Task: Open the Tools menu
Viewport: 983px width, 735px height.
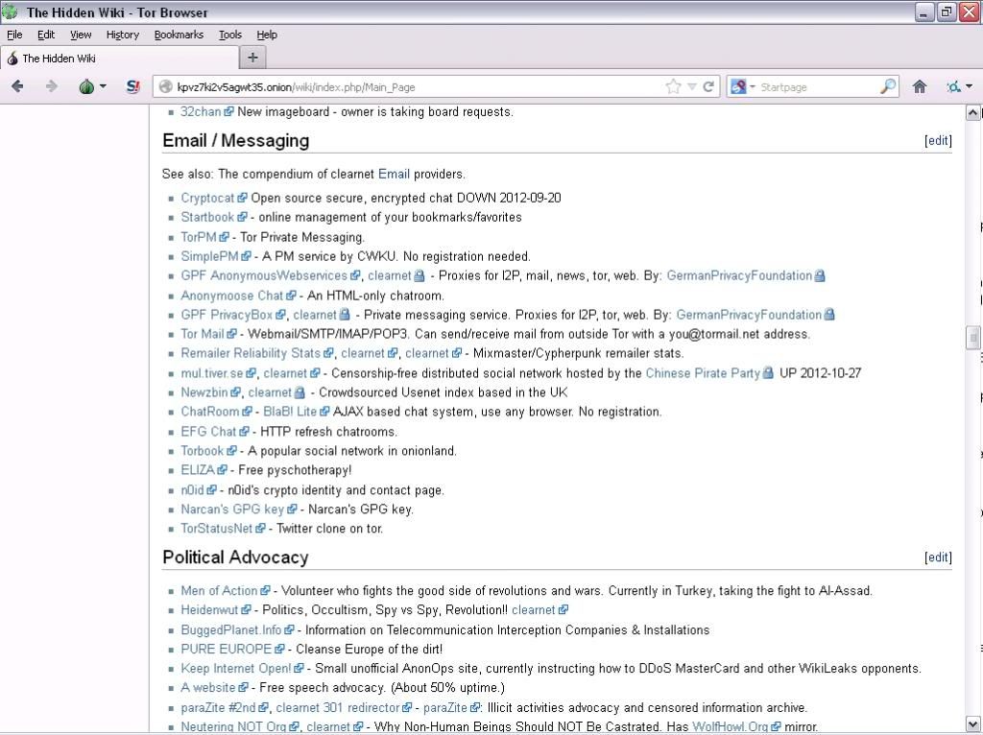Action: click(x=230, y=35)
